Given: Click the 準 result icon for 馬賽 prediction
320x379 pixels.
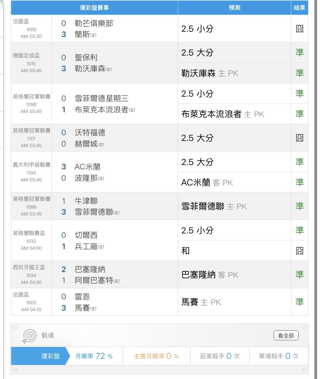Looking at the screenshot, I should click(x=300, y=302).
